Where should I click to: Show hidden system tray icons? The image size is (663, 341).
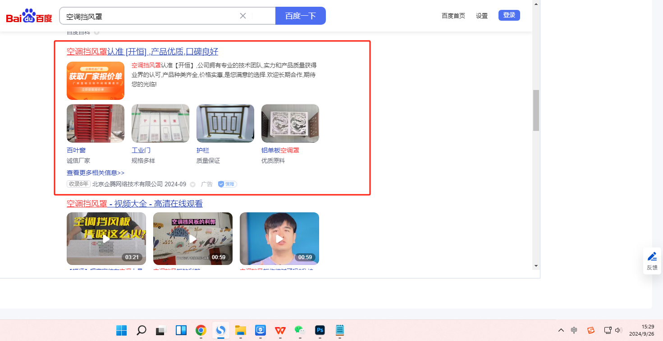pos(561,330)
